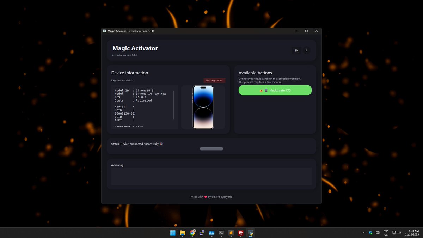Click the iPhone 14 Pro Max device image
This screenshot has width=423, height=238.
tap(203, 107)
